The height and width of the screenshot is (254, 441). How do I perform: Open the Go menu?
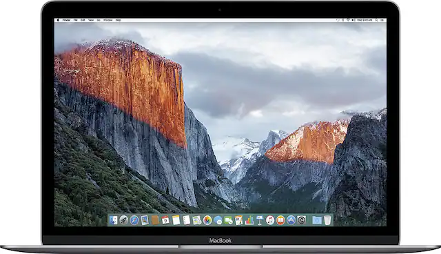click(99, 20)
